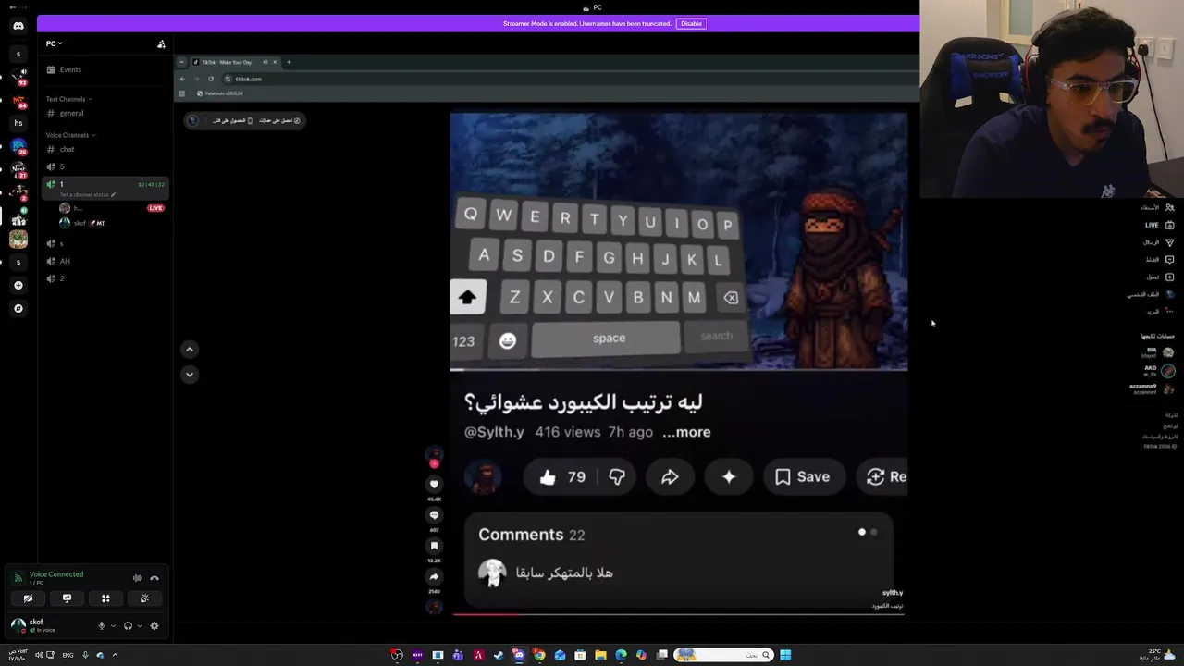The height and width of the screenshot is (666, 1184).
Task: Switch the ENG input language indicator
Action: click(68, 655)
